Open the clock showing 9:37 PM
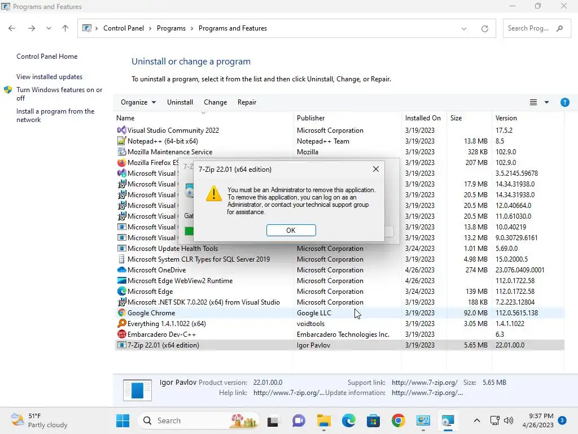The image size is (578, 434). [x=538, y=420]
